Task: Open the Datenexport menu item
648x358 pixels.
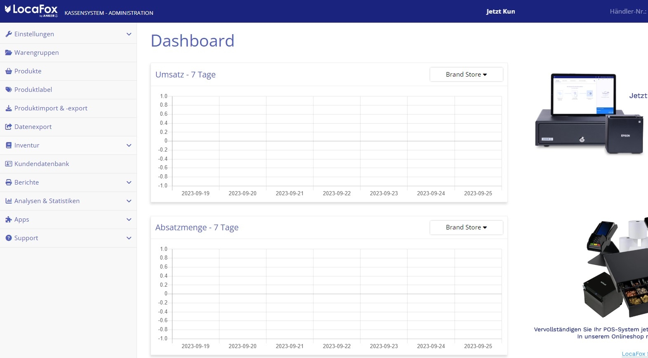Action: point(68,127)
